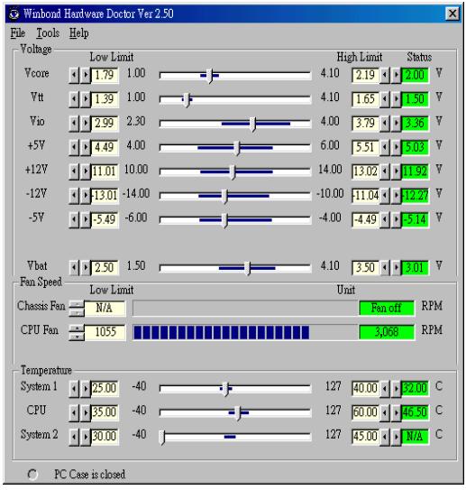Increase the -12V low limit with right arrow
This screenshot has width=466, height=490.
pos(86,196)
